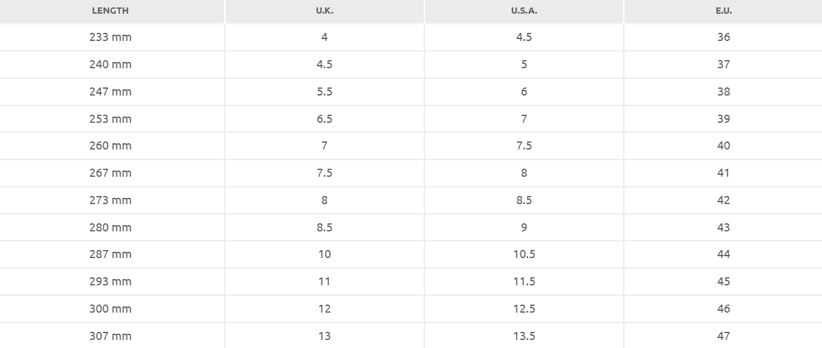The image size is (822, 348).
Task: Click the U.S.A. column header
Action: (524, 11)
